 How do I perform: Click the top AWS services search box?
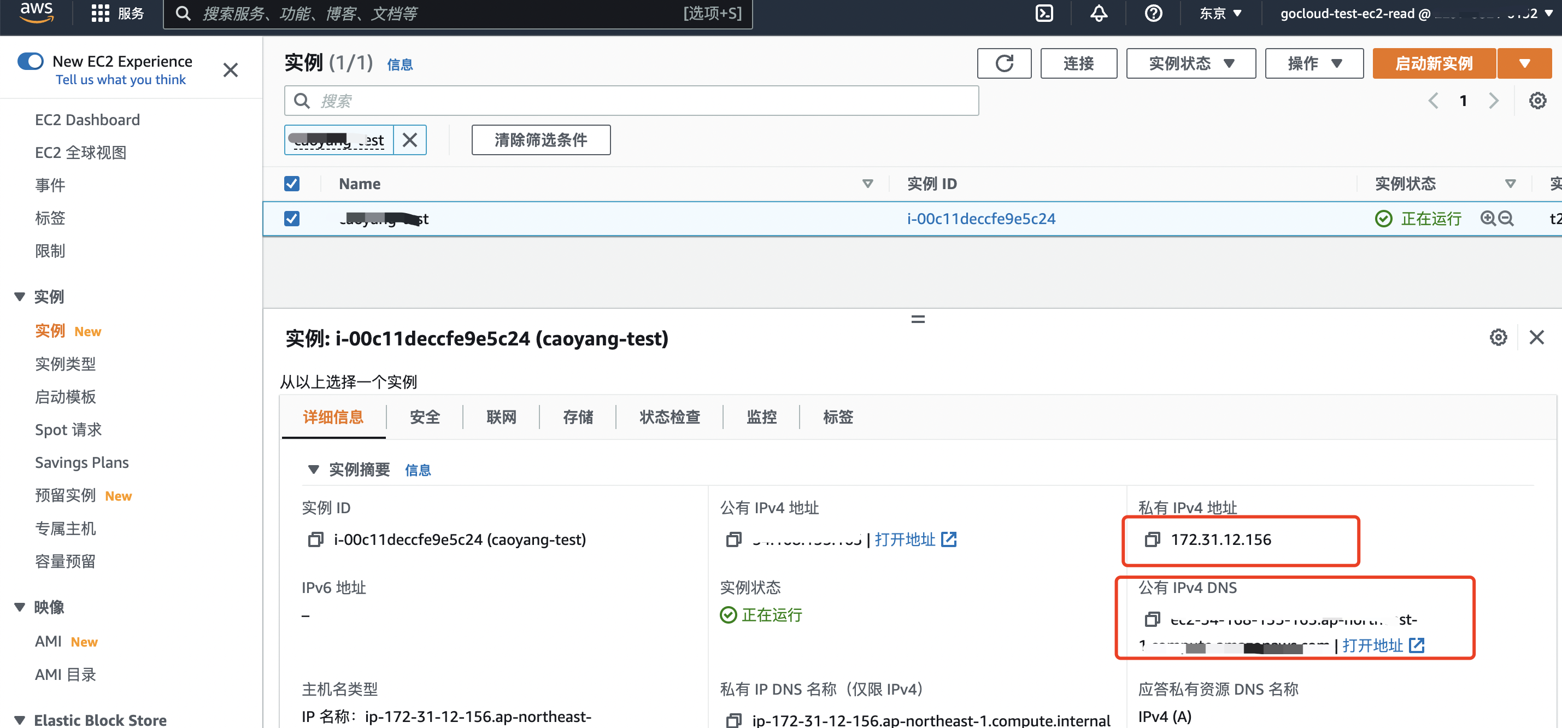click(458, 13)
